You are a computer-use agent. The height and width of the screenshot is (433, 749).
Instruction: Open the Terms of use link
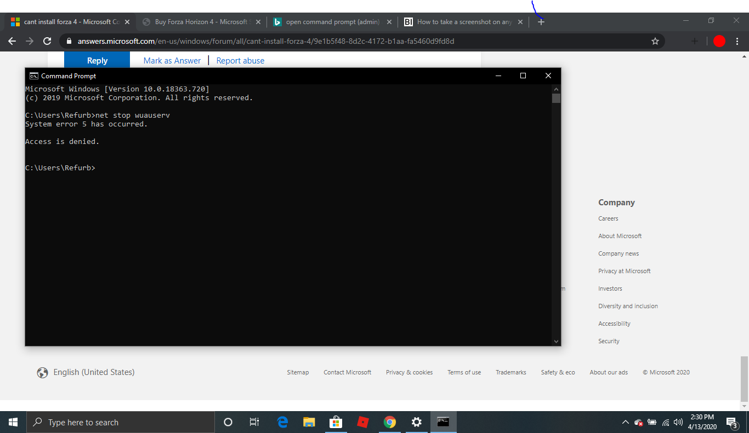[x=464, y=372]
